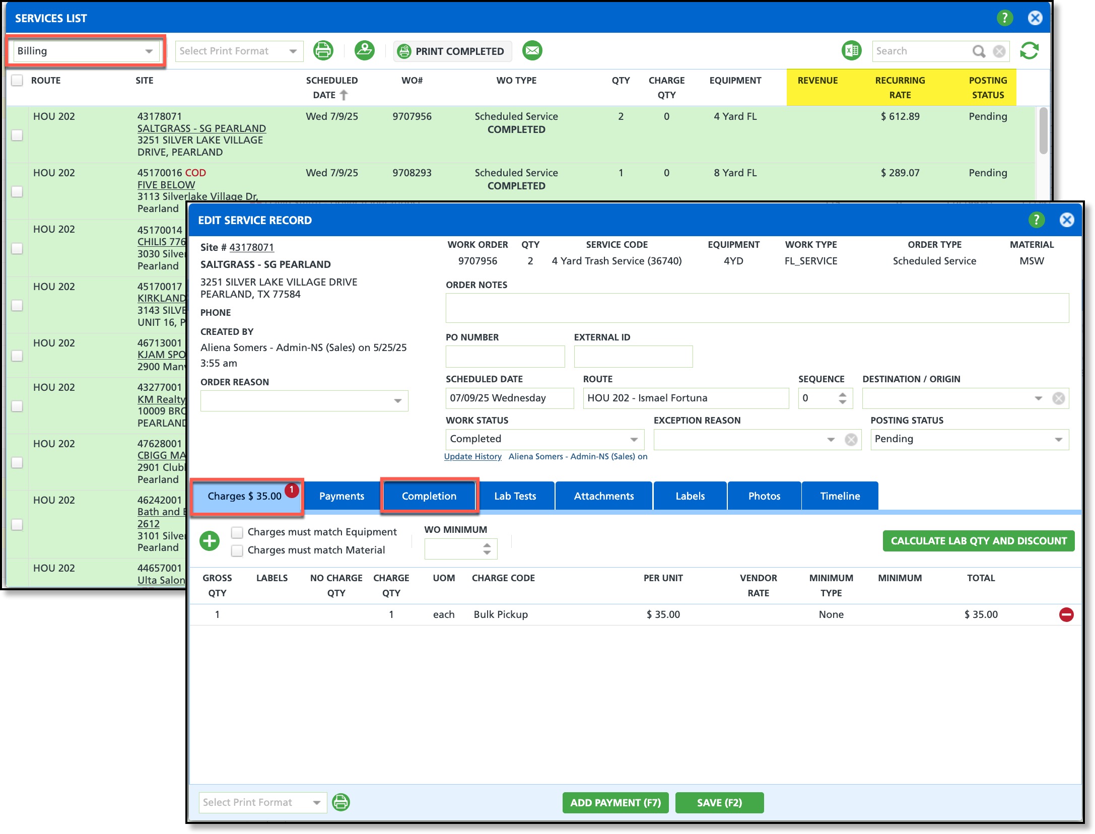Click Calculate Lab Qty and Discount button
Screen dimensions: 1095x834
(978, 541)
